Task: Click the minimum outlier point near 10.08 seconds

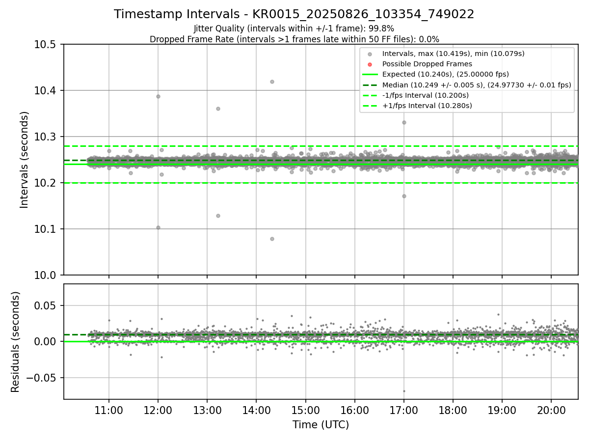Action: click(272, 239)
